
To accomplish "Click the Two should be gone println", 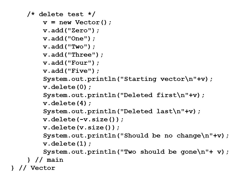I will (136, 152).
